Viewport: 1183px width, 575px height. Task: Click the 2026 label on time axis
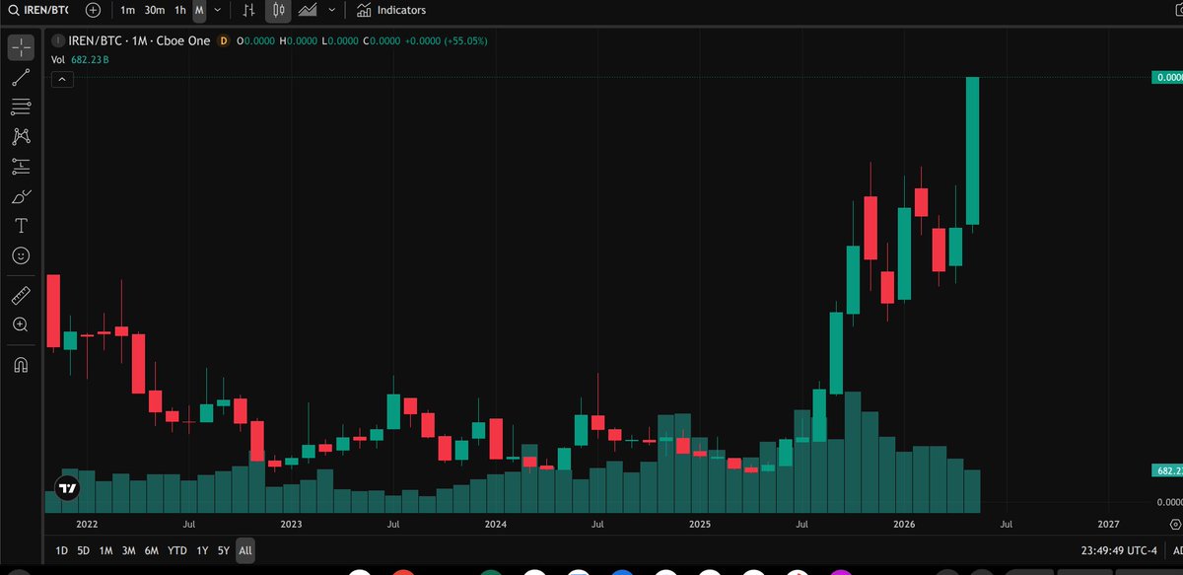click(x=903, y=524)
